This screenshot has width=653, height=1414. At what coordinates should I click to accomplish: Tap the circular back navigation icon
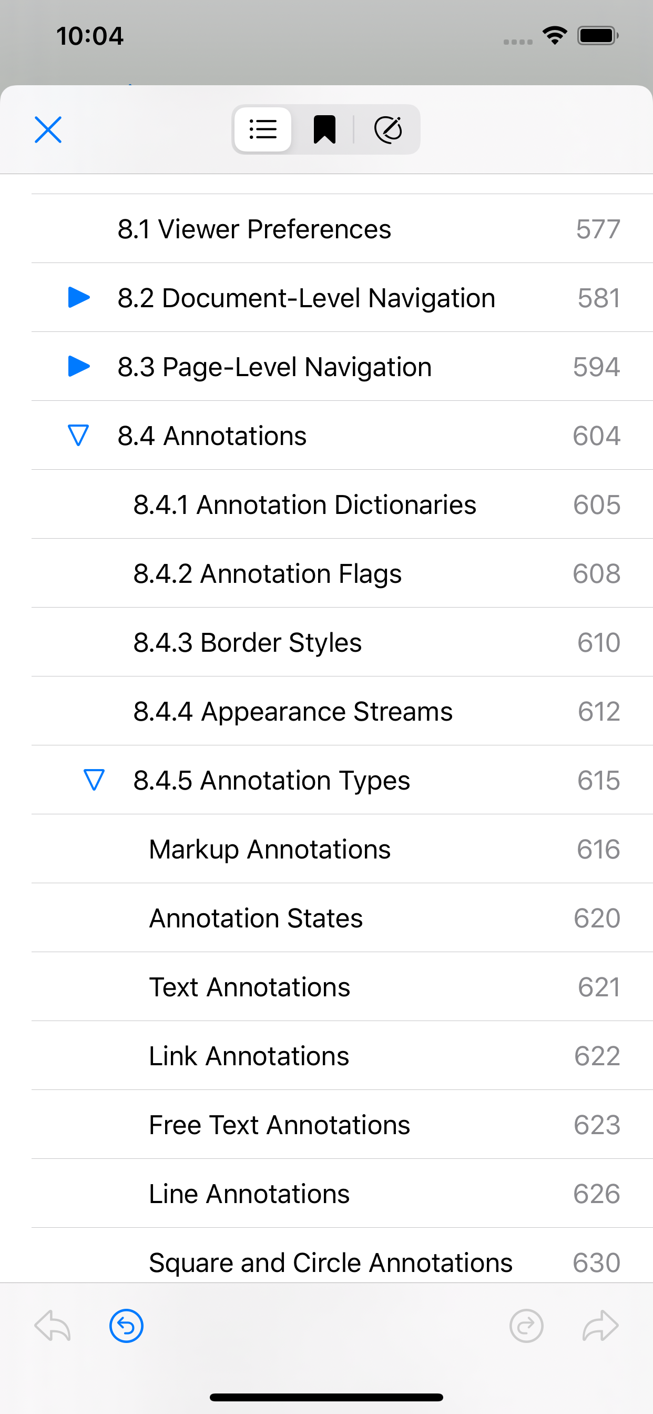coord(127,1326)
